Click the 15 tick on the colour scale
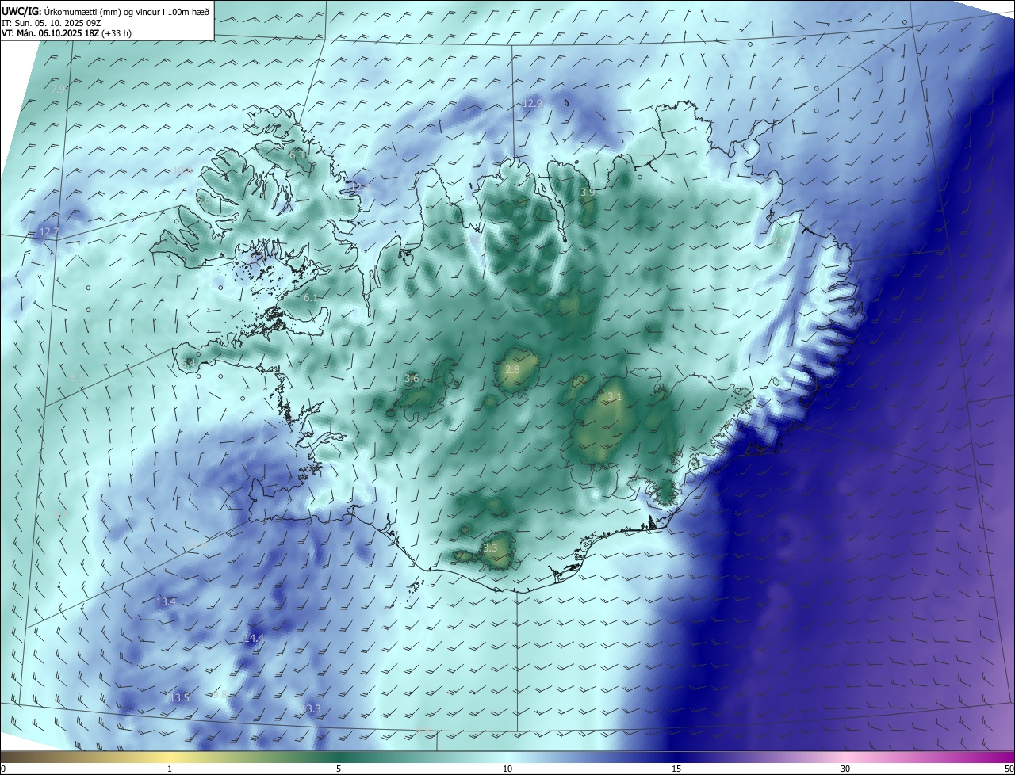Screen dimensions: 1015x775 point(676,769)
